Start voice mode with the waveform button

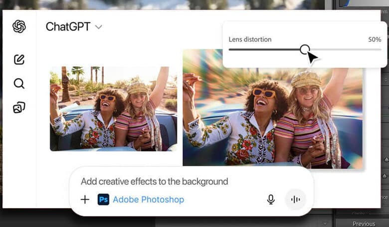pos(295,200)
